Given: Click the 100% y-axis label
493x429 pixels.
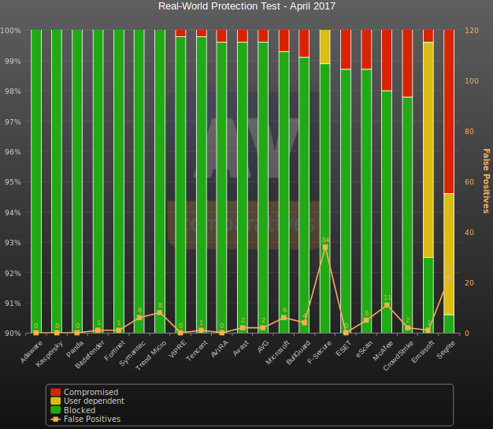Looking at the screenshot, I should (10, 31).
